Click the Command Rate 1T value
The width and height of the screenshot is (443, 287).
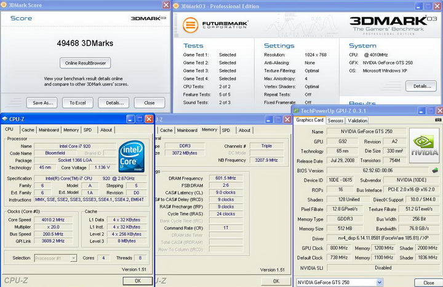click(225, 228)
